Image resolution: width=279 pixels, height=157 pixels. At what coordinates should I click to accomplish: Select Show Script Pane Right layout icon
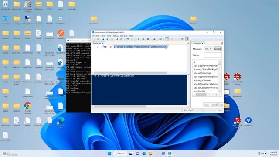coord(171,39)
